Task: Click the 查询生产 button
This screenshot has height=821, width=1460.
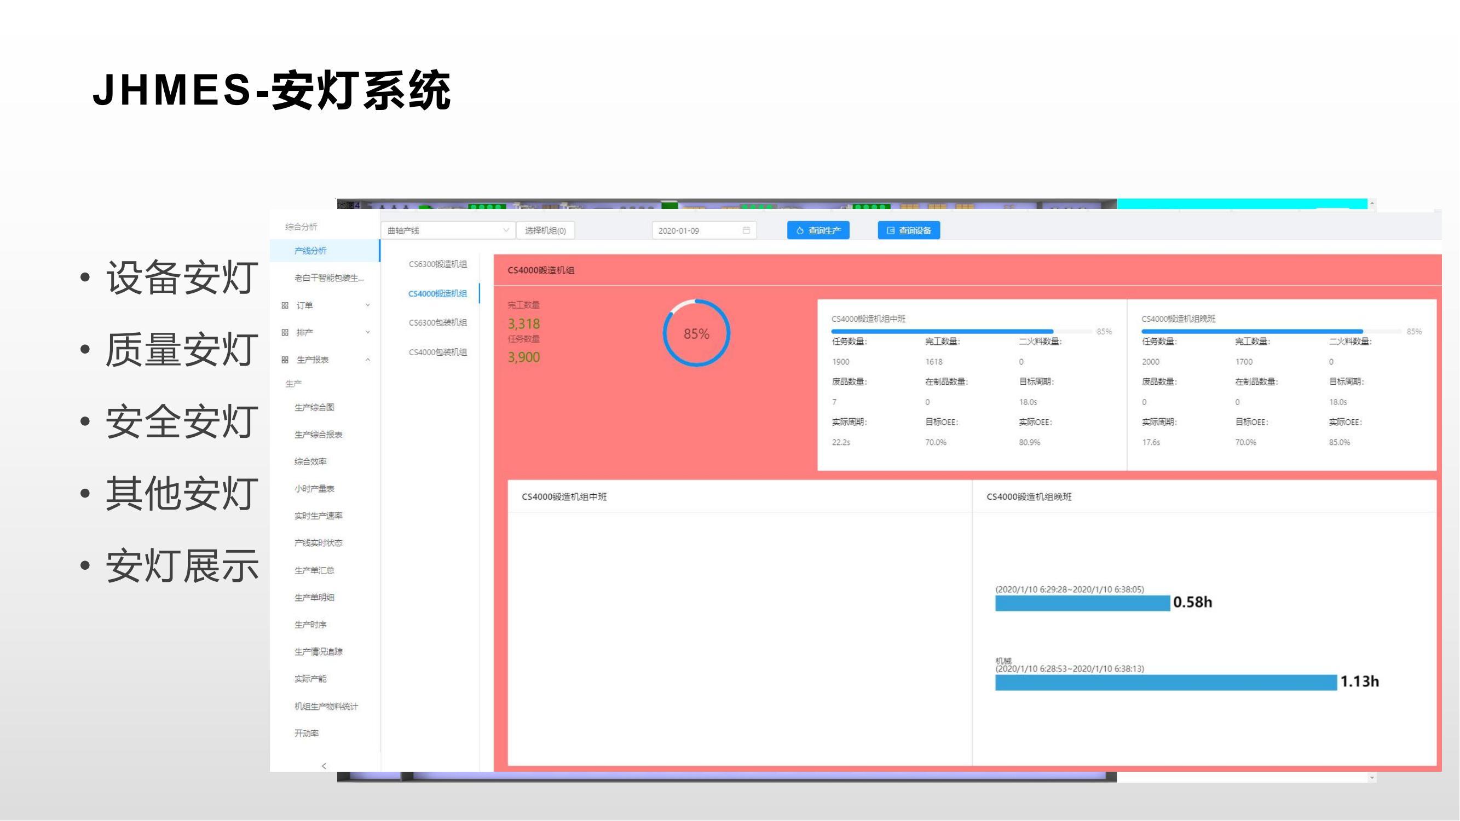Action: (x=818, y=230)
